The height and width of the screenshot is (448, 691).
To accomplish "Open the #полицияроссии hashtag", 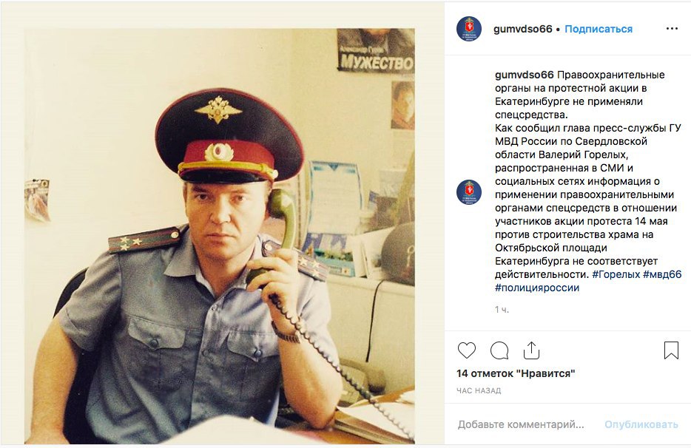I will [537, 288].
